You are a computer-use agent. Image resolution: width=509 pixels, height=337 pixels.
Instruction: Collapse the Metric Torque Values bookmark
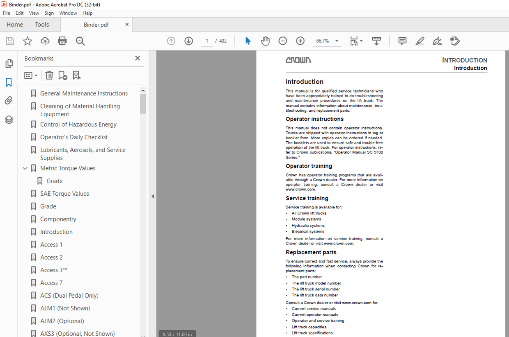pyautogui.click(x=25, y=168)
